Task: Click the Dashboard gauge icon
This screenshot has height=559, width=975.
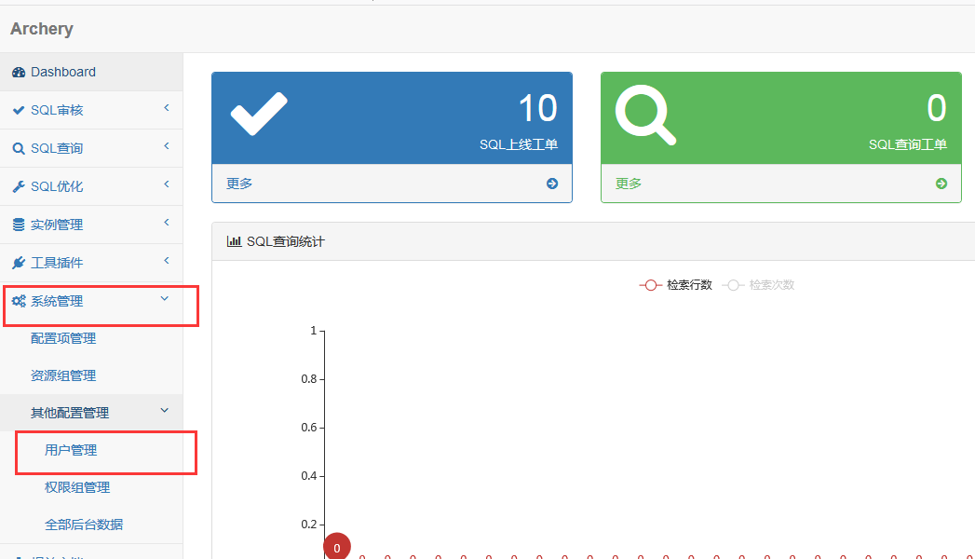Action: [19, 72]
